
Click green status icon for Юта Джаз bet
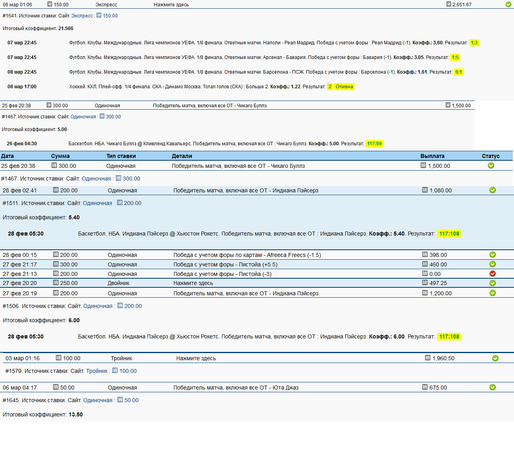493,387
